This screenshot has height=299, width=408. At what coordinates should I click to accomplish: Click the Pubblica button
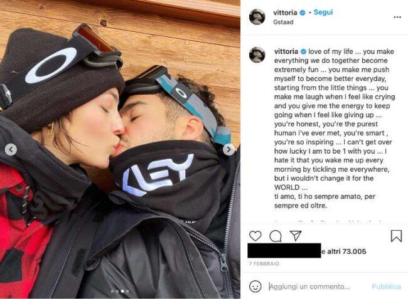tap(386, 286)
